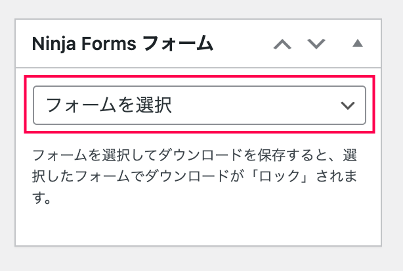Screen dimensions: 403x271
Task: Move the Ninja Forms フォーム box down
Action: pyautogui.click(x=316, y=44)
